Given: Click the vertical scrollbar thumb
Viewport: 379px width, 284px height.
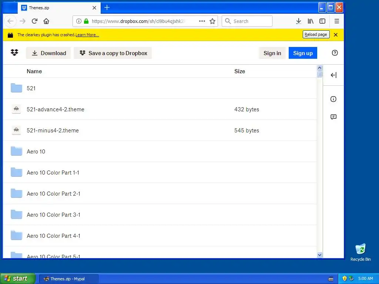Looking at the screenshot, I should 319,74.
